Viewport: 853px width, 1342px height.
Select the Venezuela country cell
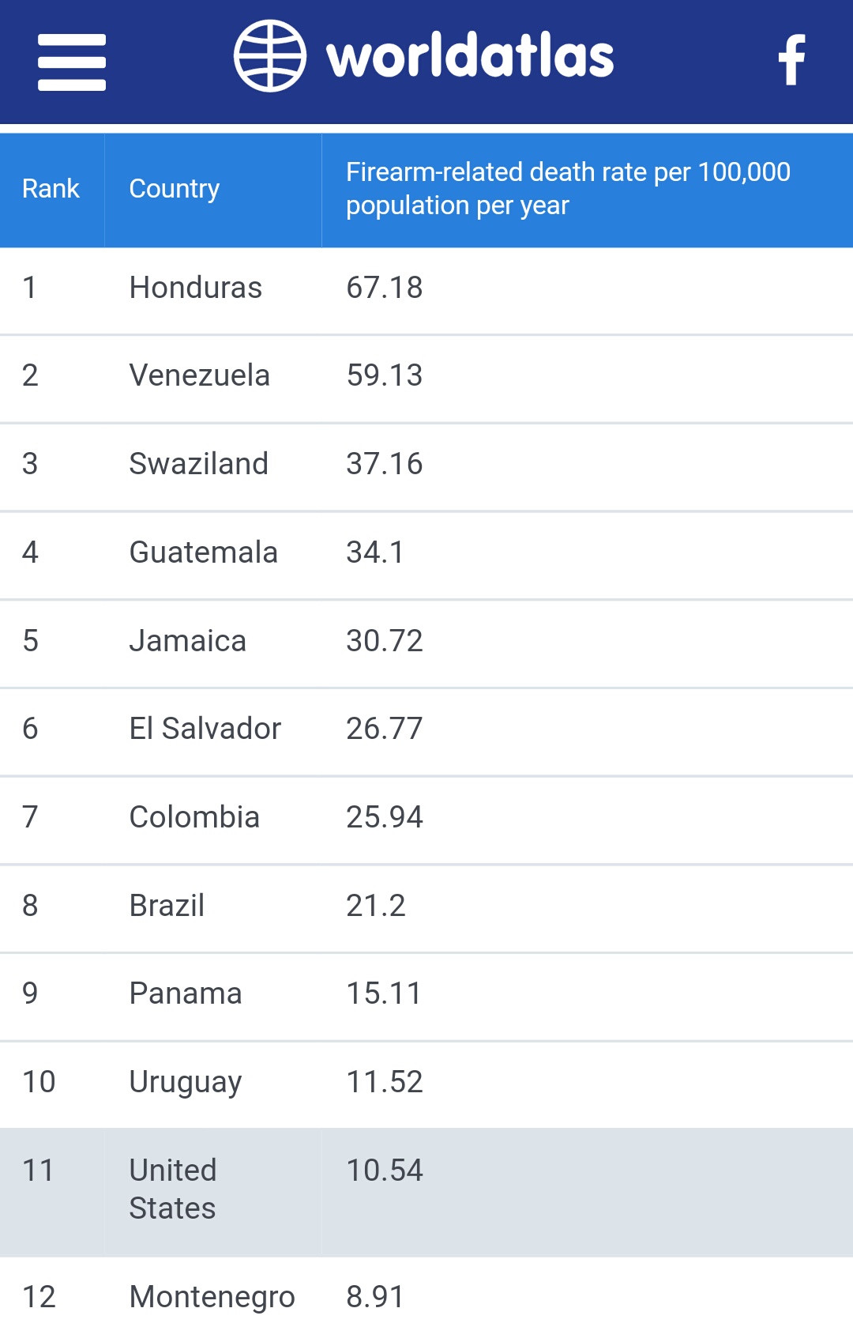click(x=213, y=376)
